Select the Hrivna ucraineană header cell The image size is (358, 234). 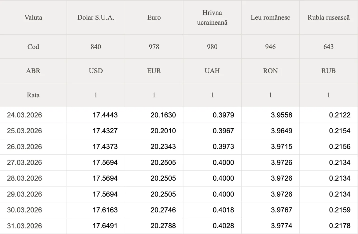click(212, 17)
